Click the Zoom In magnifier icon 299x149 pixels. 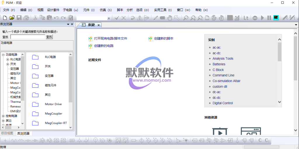point(193,18)
